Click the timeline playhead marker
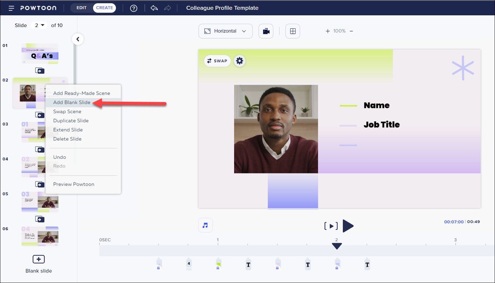Image resolution: width=495 pixels, height=283 pixels. coord(337,246)
